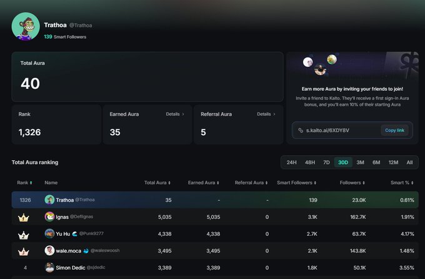Open the @DefiIgnas handle
Screen dimensions: 425x279
[x=81, y=216]
